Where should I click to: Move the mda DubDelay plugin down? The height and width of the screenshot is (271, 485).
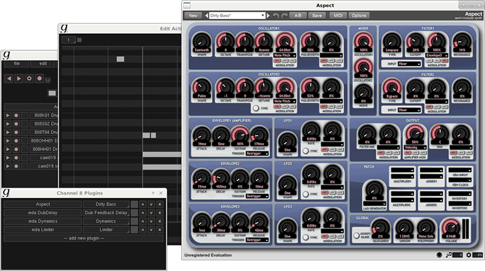151,213
